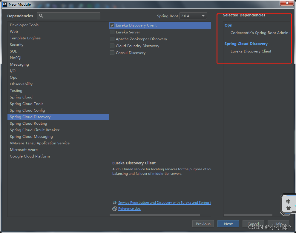Close the New Module window
The width and height of the screenshot is (296, 233).
287,3
